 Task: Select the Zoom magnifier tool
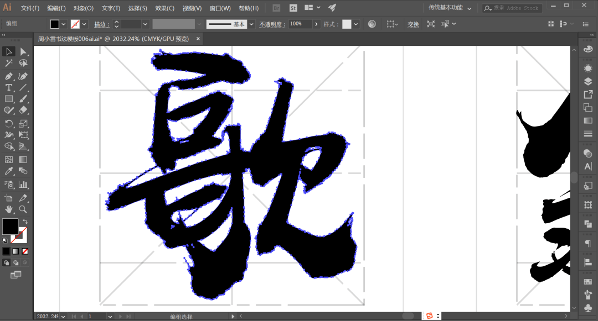pos(23,209)
